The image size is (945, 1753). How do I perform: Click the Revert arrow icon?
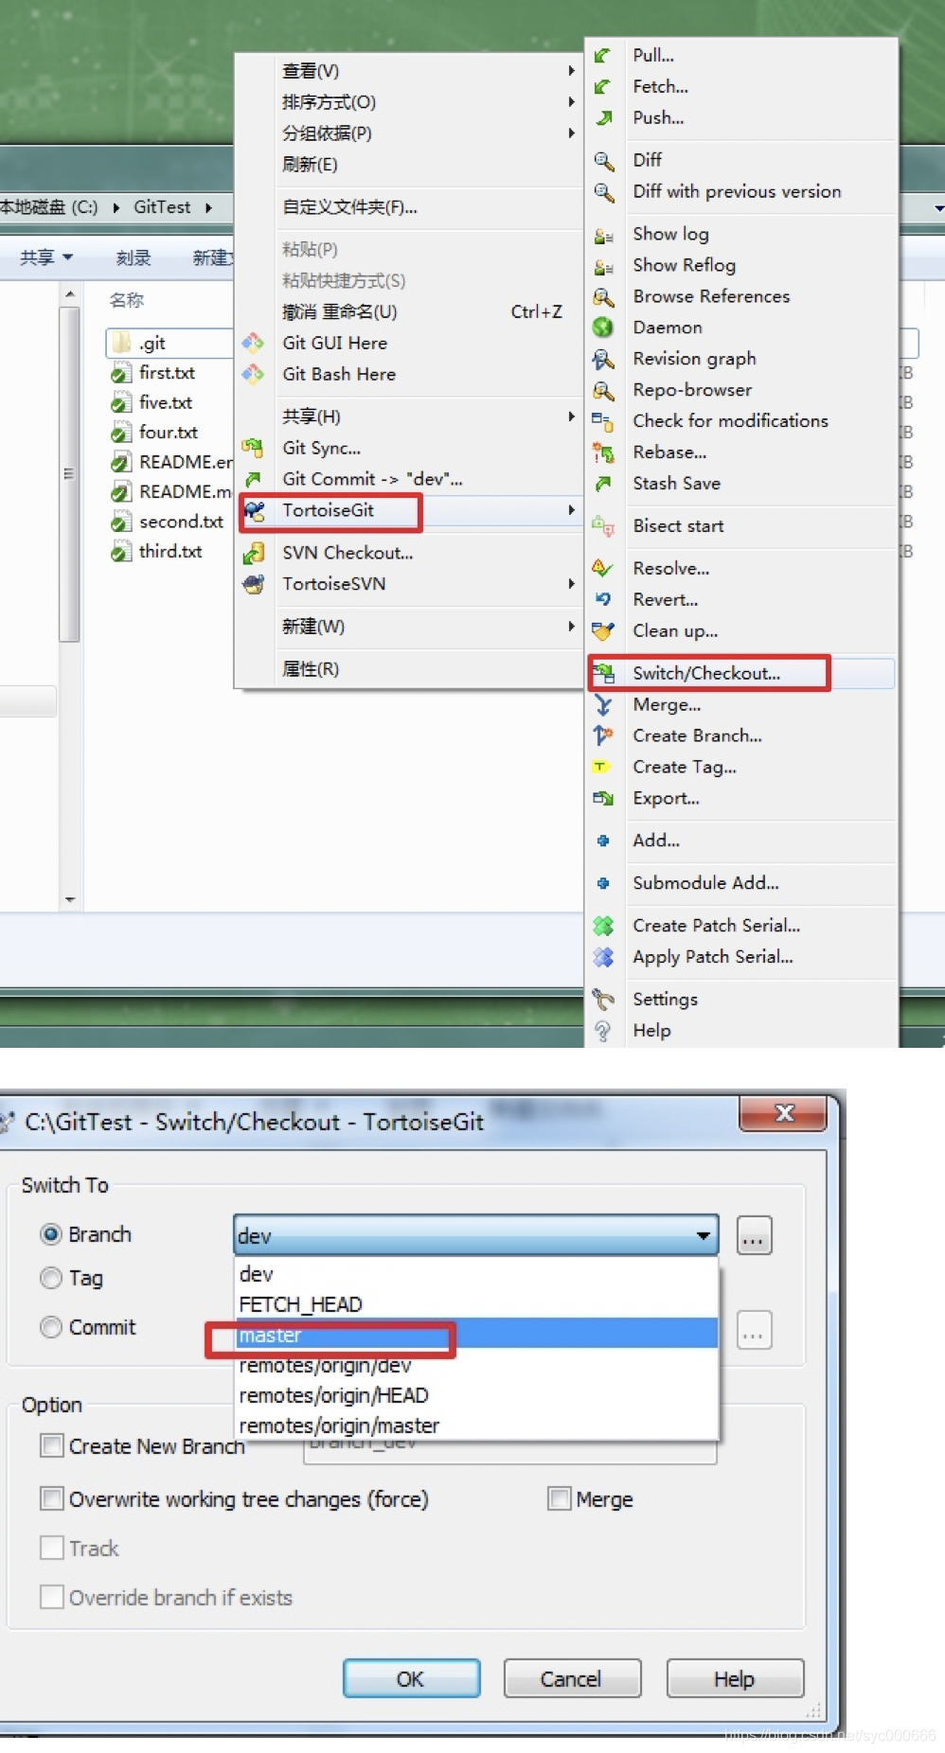[603, 599]
